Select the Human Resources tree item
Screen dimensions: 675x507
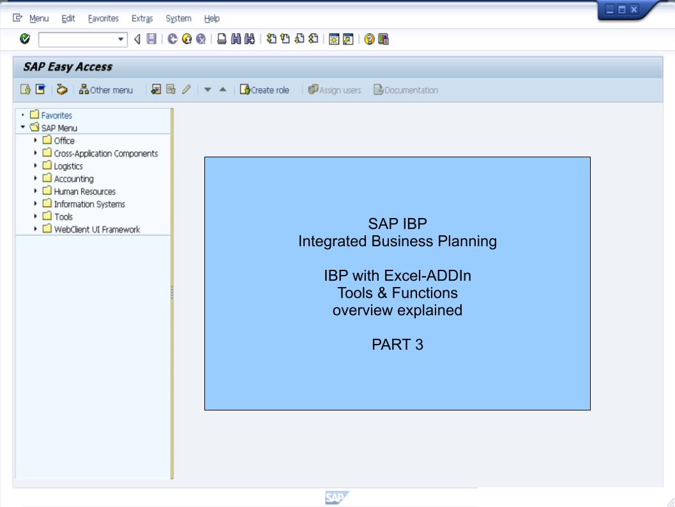85,191
